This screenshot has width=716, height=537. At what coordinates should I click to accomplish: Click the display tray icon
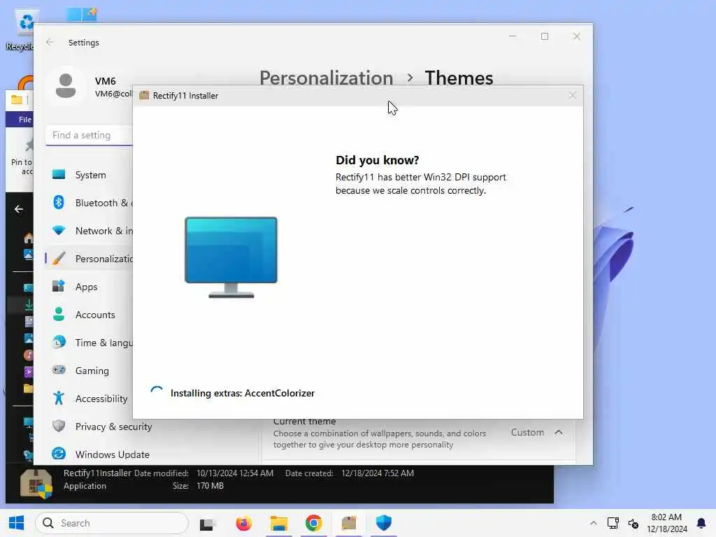[x=613, y=523]
